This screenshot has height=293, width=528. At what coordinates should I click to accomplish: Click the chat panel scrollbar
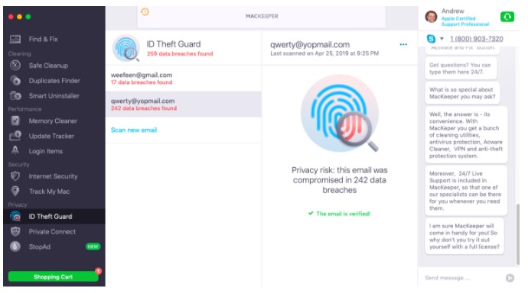[517, 234]
